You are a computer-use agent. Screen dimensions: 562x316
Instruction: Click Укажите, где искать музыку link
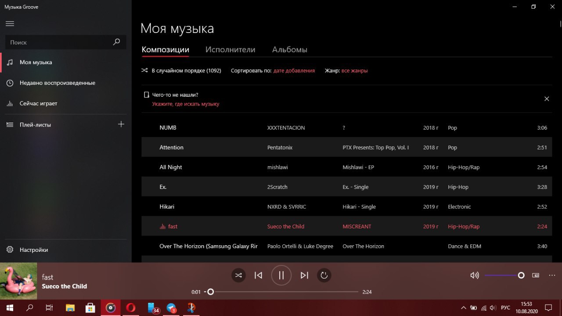point(186,104)
